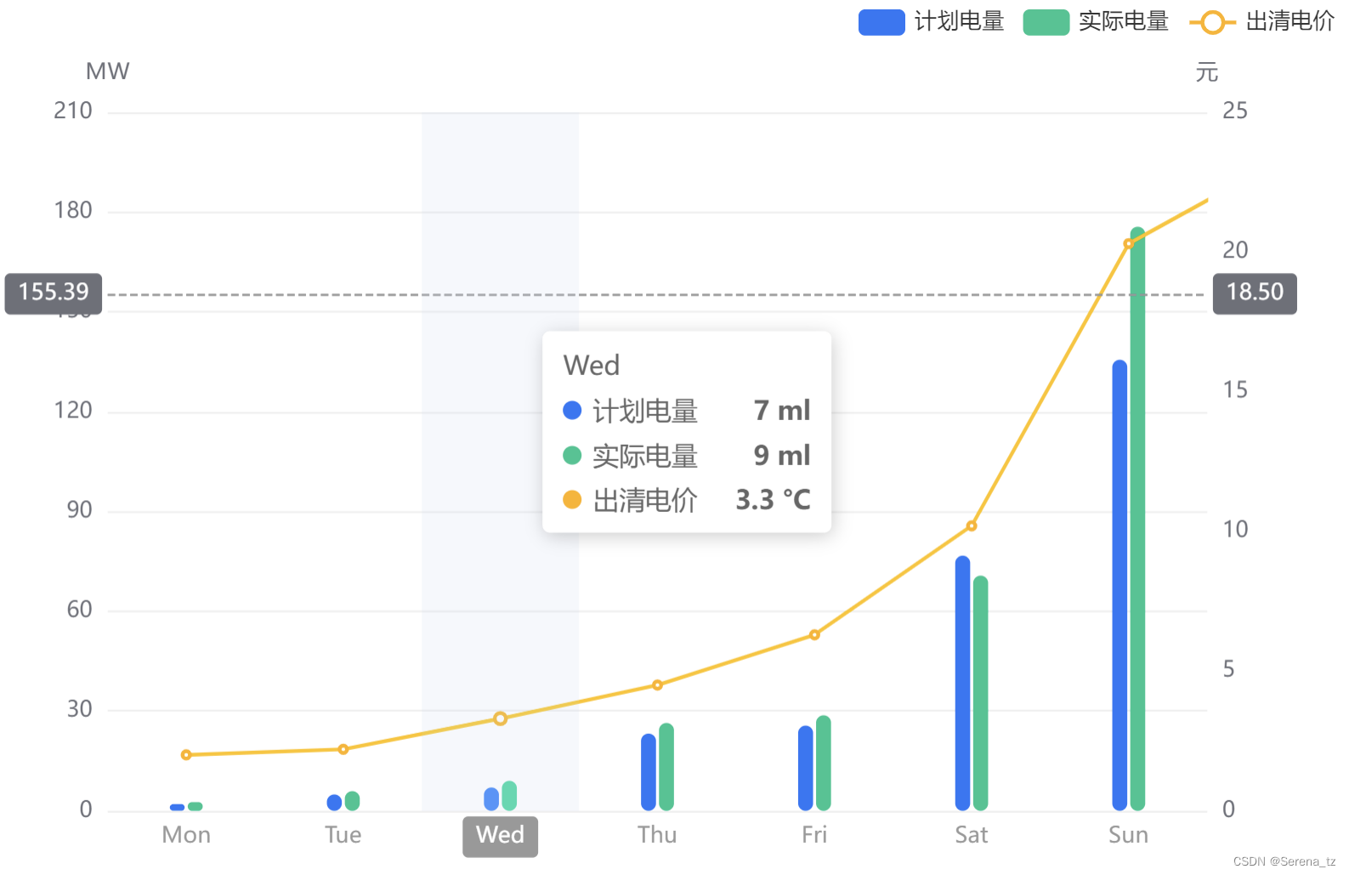Click the 7 ml value in tooltip

pyautogui.click(x=782, y=411)
